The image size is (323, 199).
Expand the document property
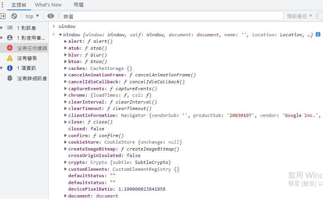(x=65, y=196)
